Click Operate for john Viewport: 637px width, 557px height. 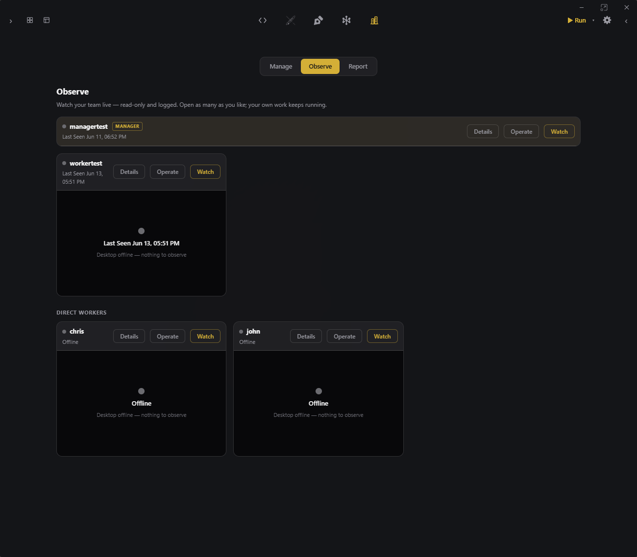[344, 336]
